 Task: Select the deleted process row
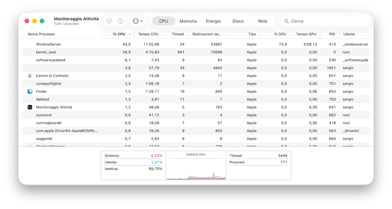[x=196, y=100]
